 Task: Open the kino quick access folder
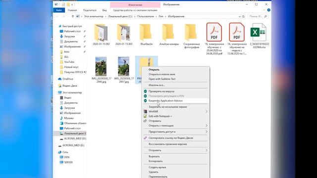coord(66,51)
